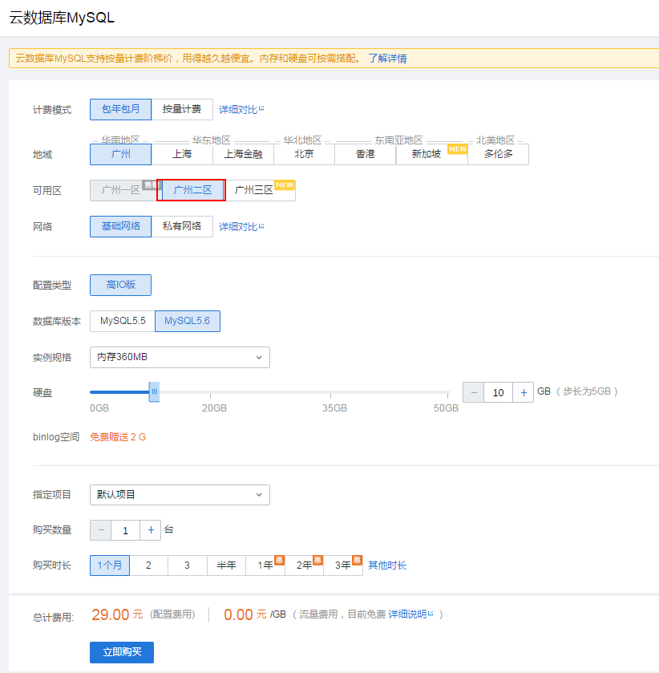Screen dimensions: 659x673
Task: Choose 北京 region
Action: coord(304,154)
